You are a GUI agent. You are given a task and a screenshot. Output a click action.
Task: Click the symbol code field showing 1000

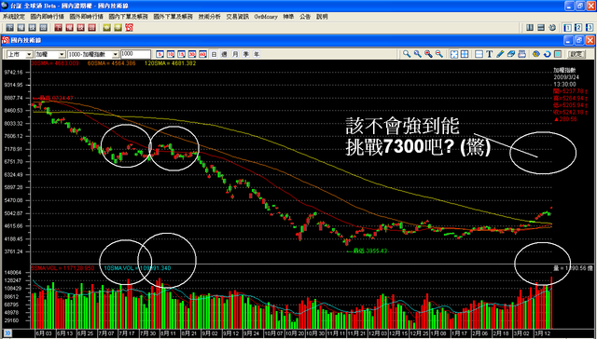(x=135, y=54)
